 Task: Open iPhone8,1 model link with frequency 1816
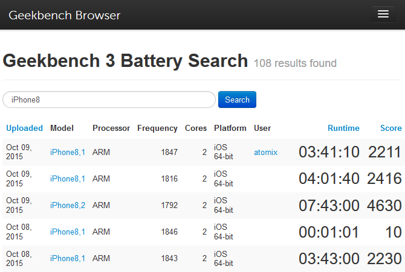click(x=68, y=179)
